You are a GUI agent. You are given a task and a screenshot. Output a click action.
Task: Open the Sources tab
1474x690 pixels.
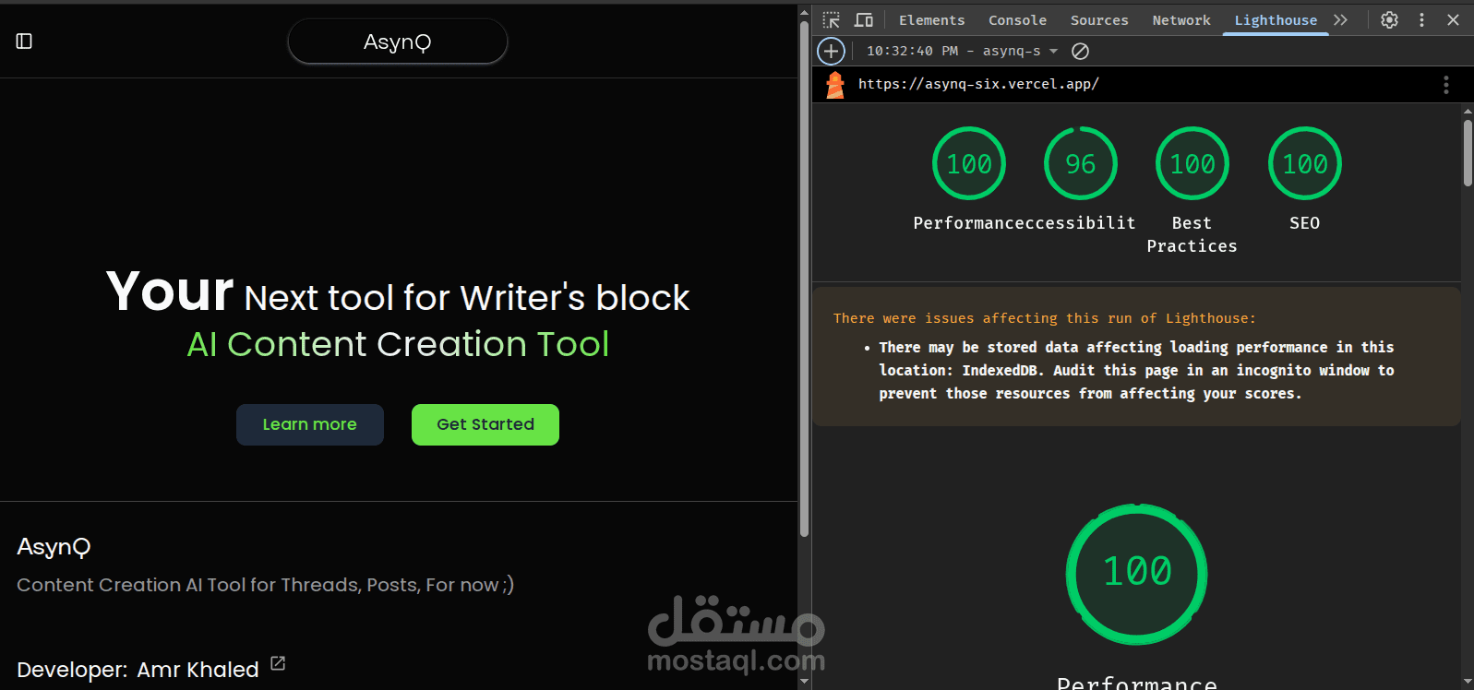(x=1099, y=19)
